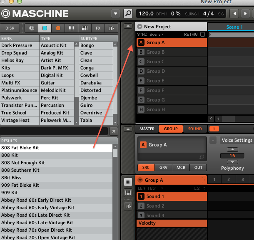This screenshot has width=254, height=240.
Task: Select module slot 1 button
Action: (214, 129)
